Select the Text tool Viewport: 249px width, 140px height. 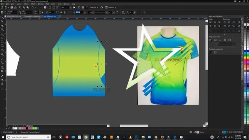(2, 54)
